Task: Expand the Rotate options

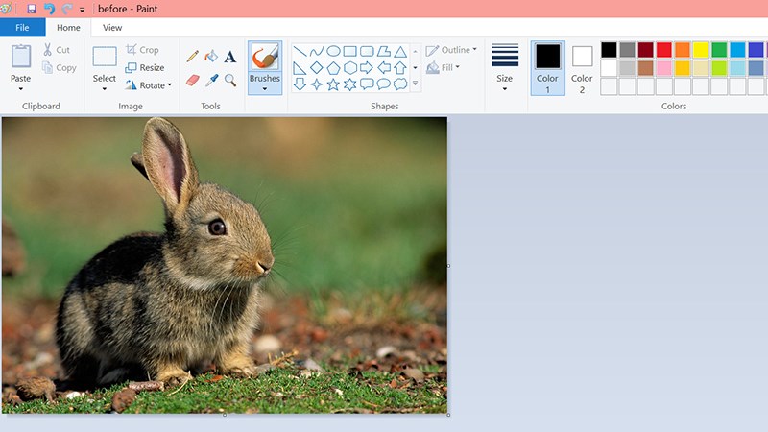Action: click(x=148, y=85)
